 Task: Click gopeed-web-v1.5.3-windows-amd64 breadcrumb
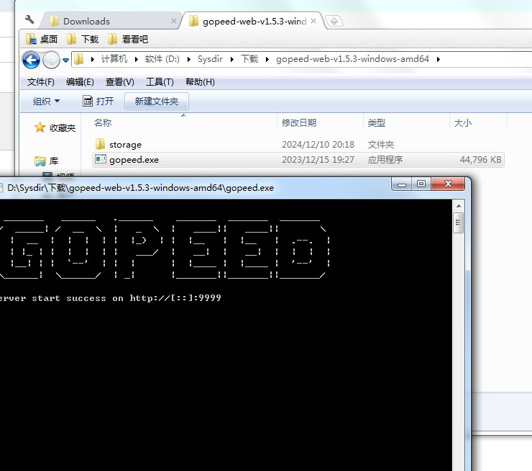[x=352, y=59]
